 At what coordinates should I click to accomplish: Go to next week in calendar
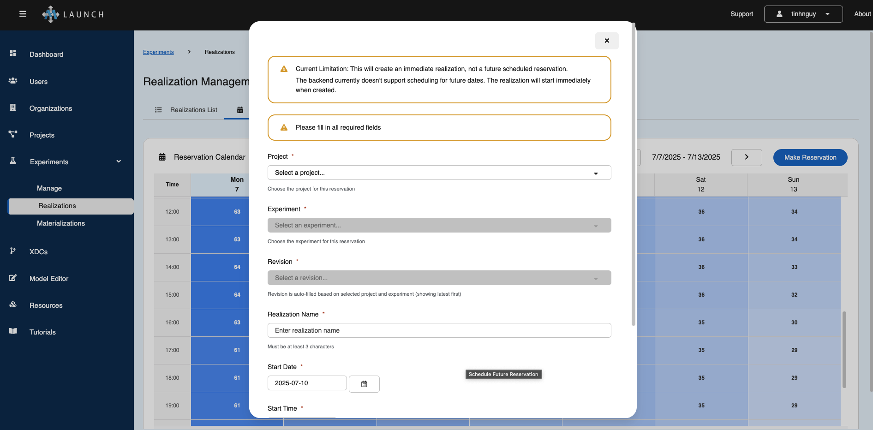(746, 157)
